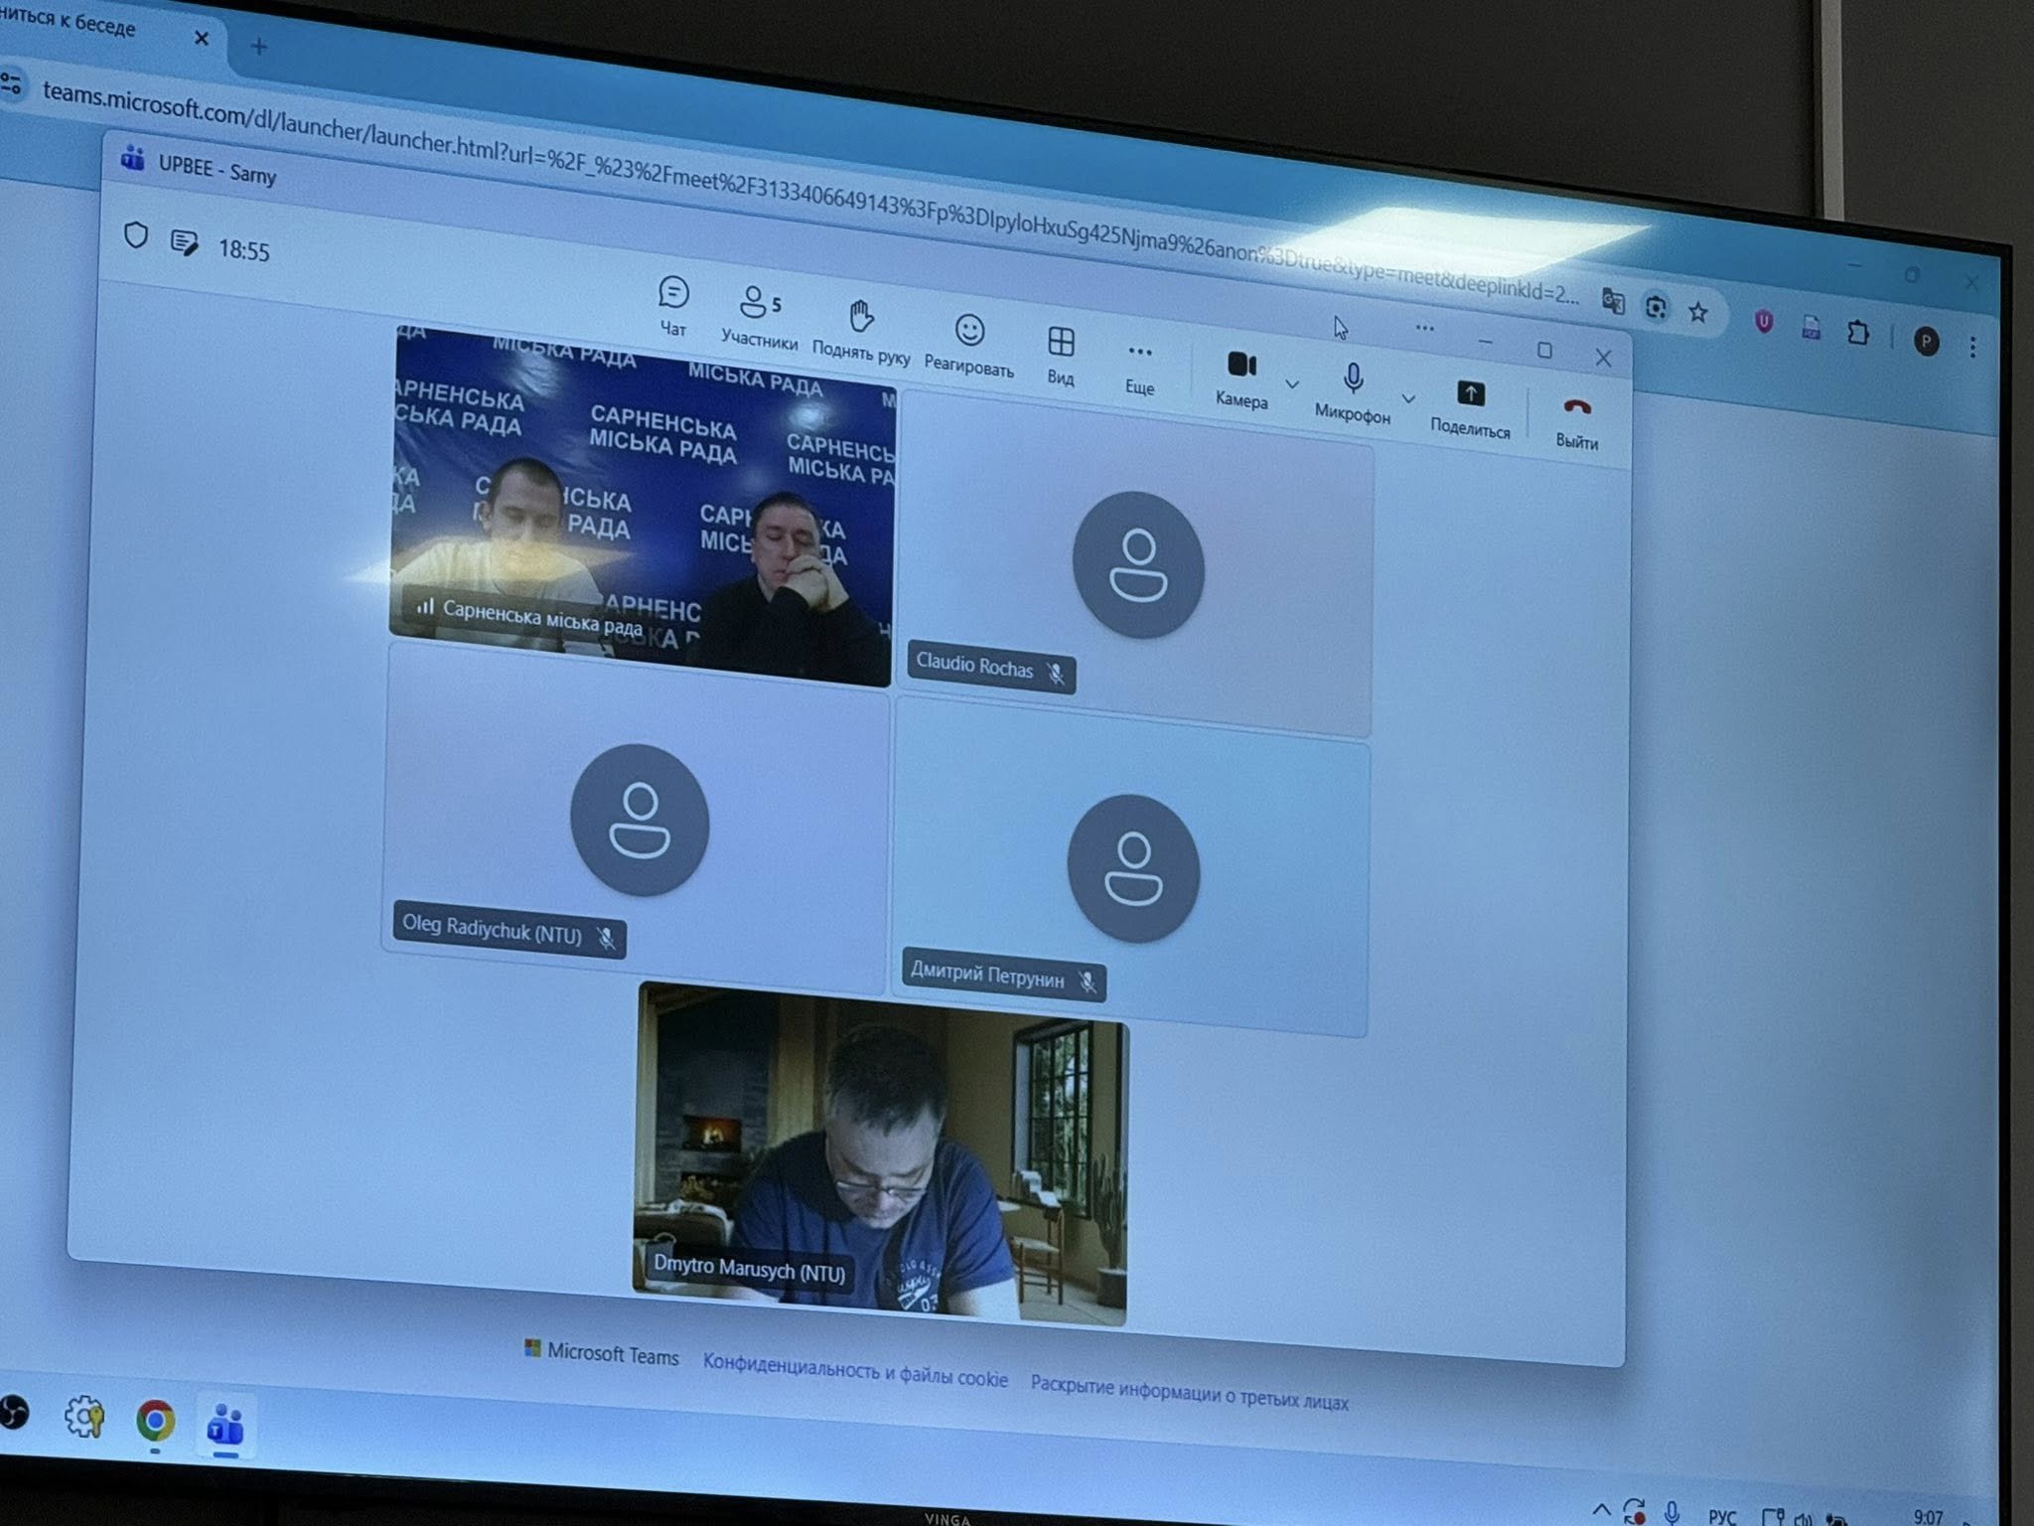Leave the meeting with hang-up button

[1577, 408]
